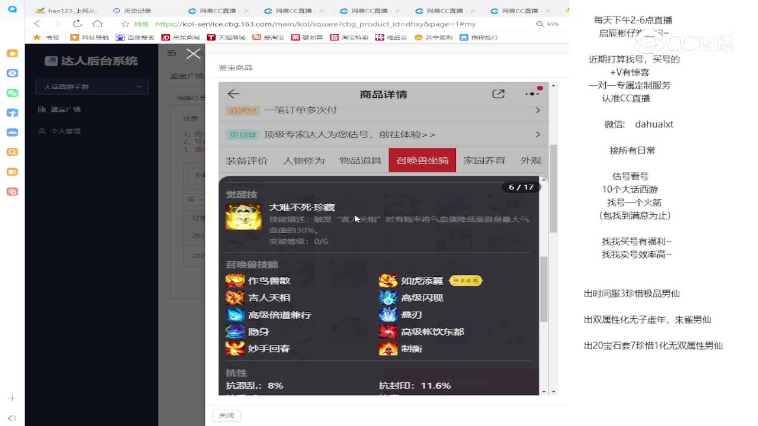This screenshot has height=426, width=758.
Task: Switch to the 家园养育 tab
Action: pyautogui.click(x=484, y=160)
